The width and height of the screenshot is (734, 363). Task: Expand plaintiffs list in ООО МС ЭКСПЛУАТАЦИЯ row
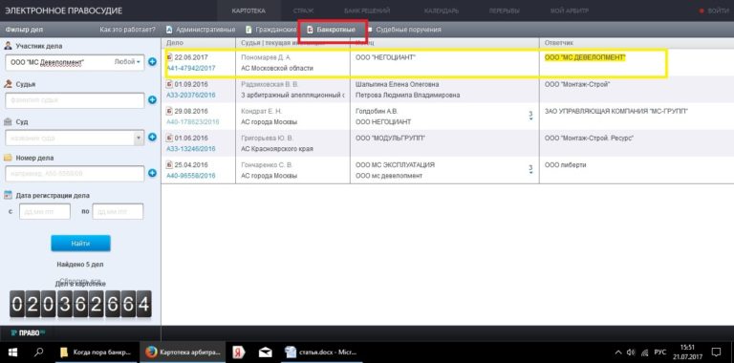click(x=530, y=169)
